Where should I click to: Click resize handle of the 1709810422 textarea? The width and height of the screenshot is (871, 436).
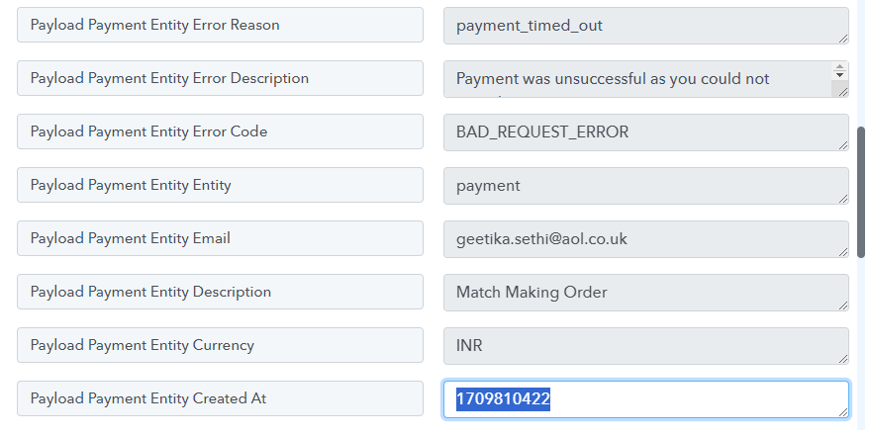843,412
